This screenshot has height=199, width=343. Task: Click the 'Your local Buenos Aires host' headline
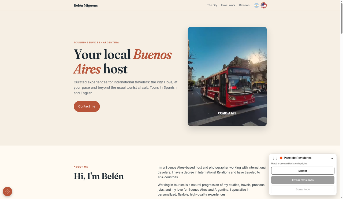point(123,62)
